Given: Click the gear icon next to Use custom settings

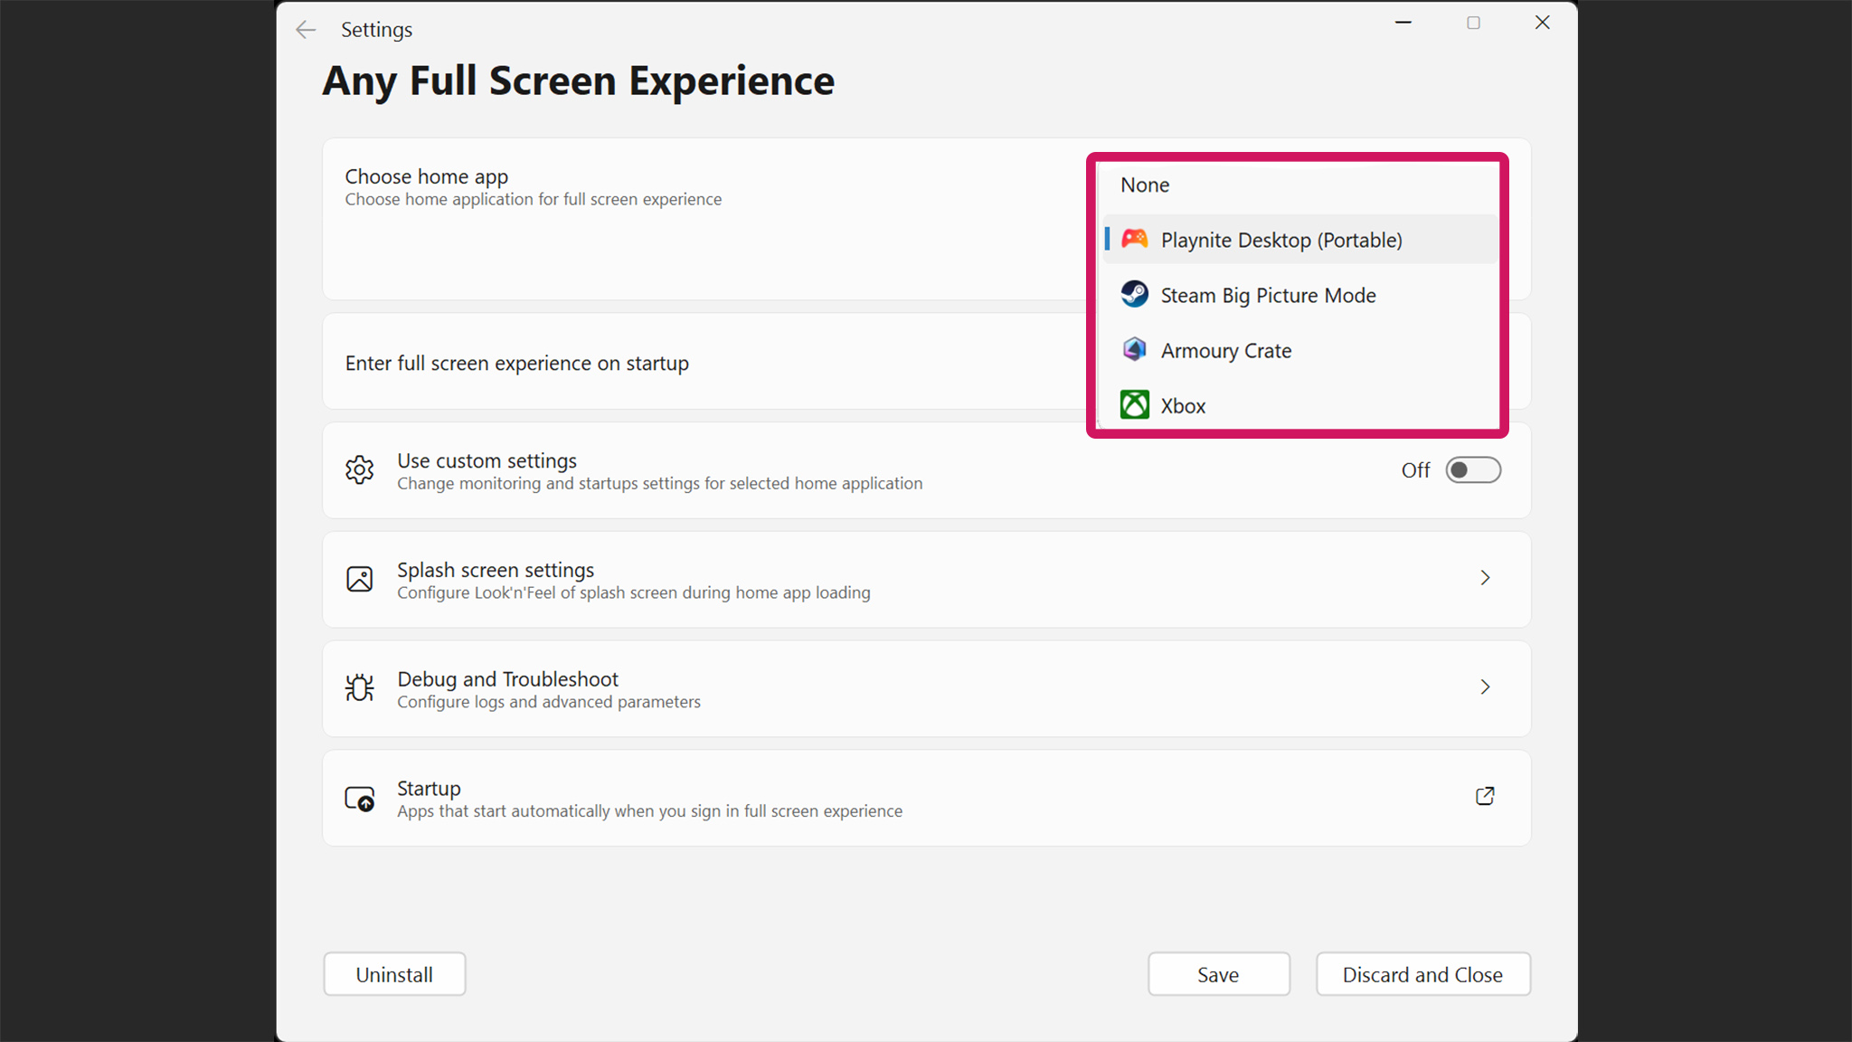Looking at the screenshot, I should click(x=359, y=469).
